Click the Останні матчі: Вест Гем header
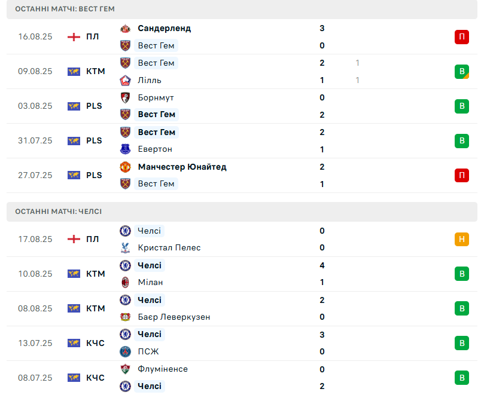 (x=65, y=9)
